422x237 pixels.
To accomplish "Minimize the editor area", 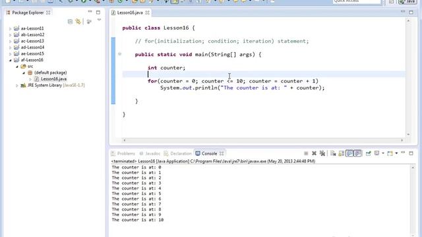I will click(x=403, y=12).
